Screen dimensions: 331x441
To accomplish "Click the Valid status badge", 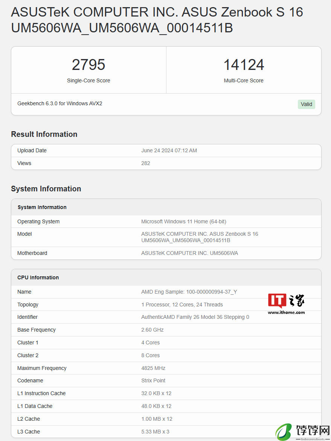I will pos(306,105).
